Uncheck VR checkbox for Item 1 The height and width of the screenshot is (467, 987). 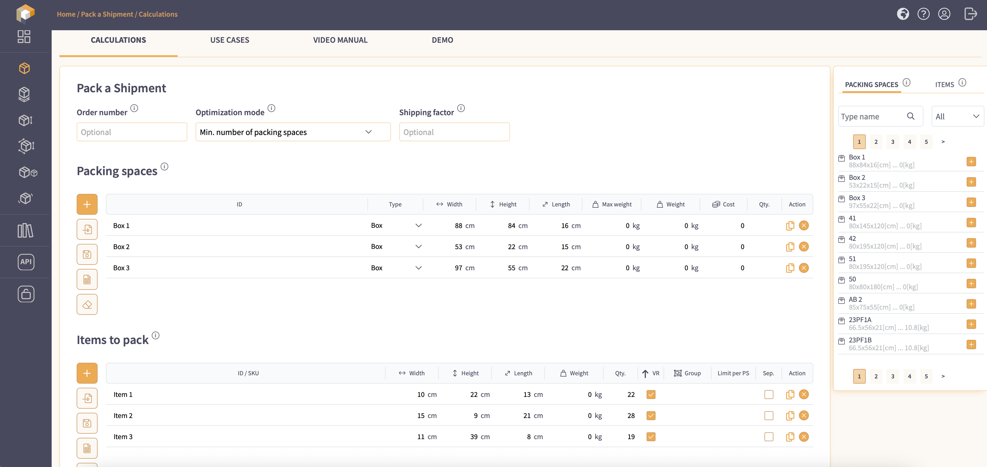pyautogui.click(x=651, y=395)
